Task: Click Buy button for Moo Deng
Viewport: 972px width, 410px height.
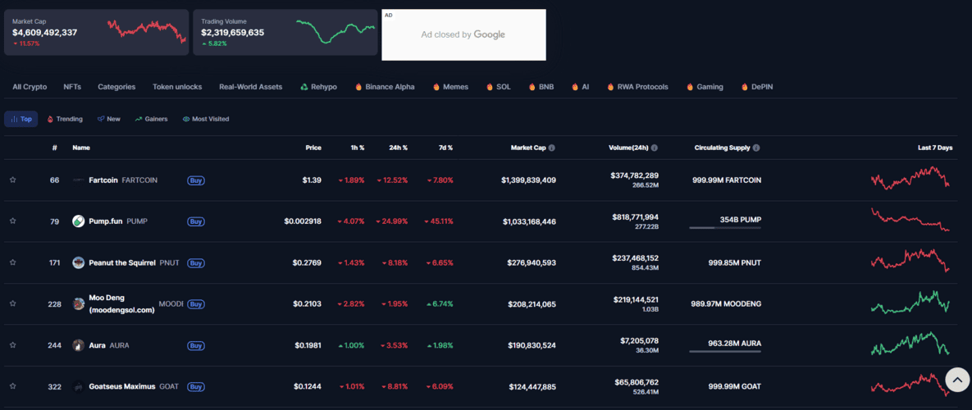Action: [196, 304]
